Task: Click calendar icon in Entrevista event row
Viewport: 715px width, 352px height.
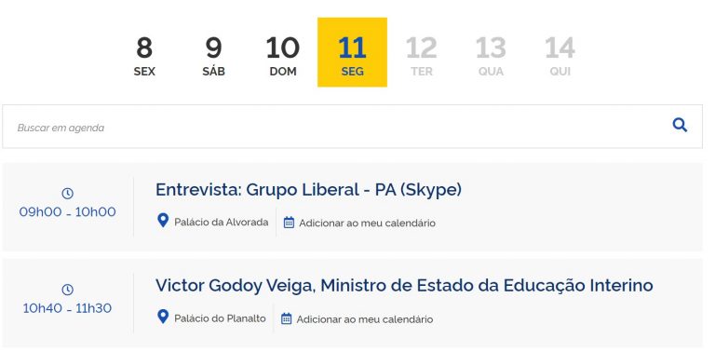Action: 289,223
